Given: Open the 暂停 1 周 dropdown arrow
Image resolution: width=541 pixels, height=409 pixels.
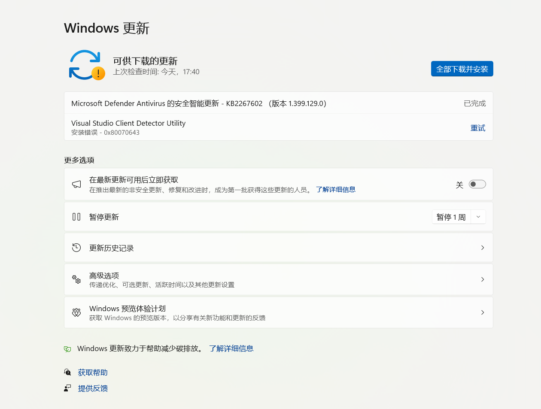Looking at the screenshot, I should 478,217.
